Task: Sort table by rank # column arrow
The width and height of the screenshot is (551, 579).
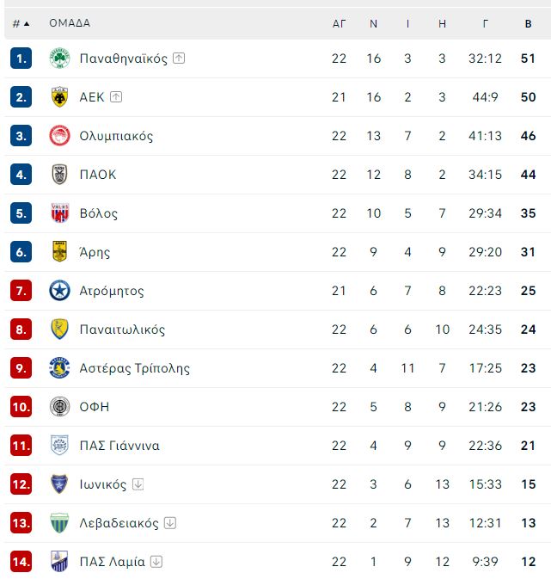Action: pos(27,24)
